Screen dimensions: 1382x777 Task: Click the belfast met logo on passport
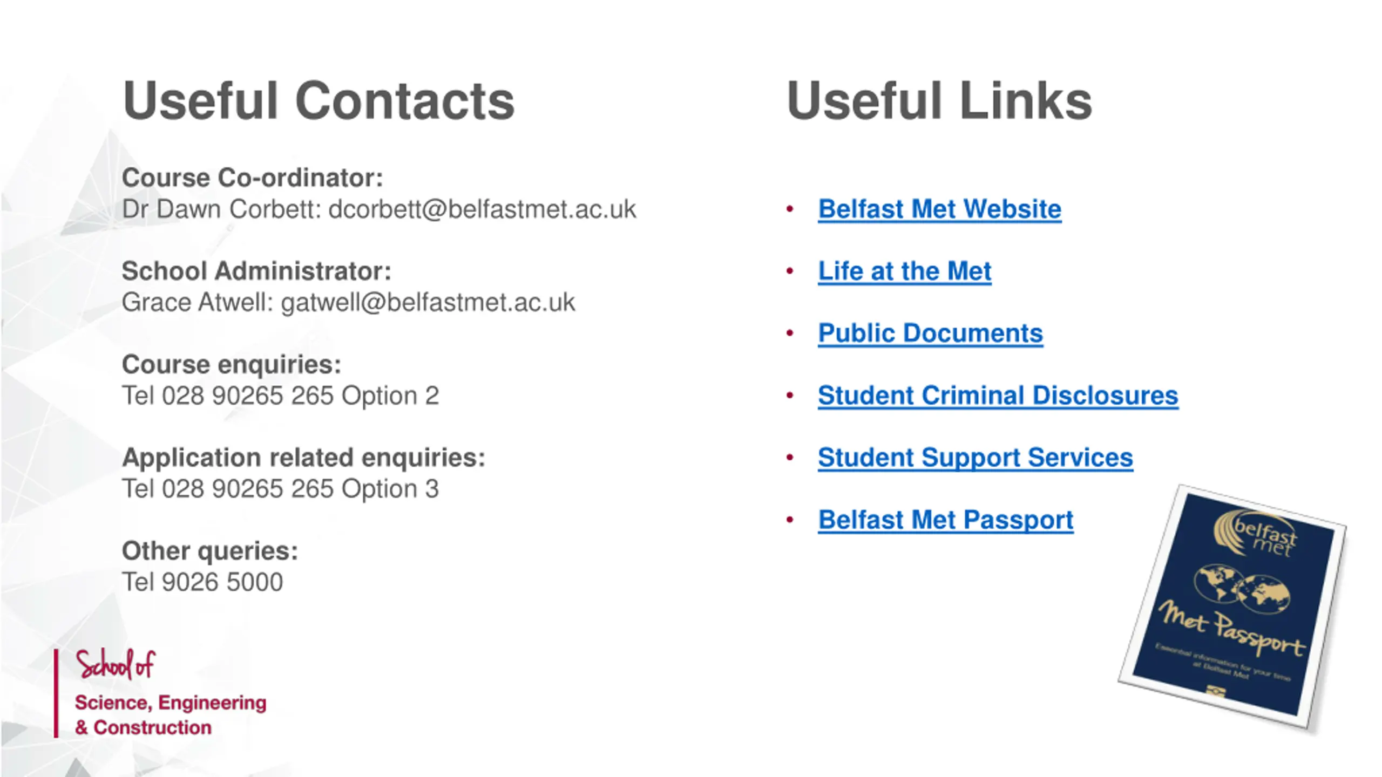[1256, 534]
